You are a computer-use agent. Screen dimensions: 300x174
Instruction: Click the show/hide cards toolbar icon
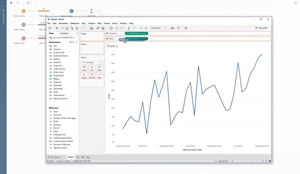pyautogui.click(x=172, y=28)
